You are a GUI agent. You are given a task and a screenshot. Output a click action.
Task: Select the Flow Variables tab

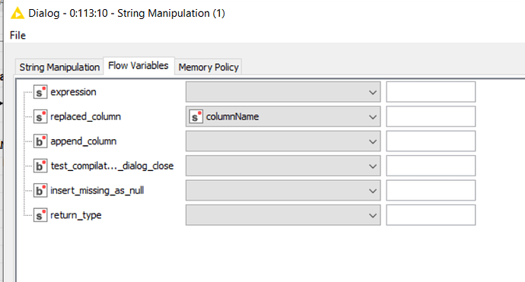138,65
